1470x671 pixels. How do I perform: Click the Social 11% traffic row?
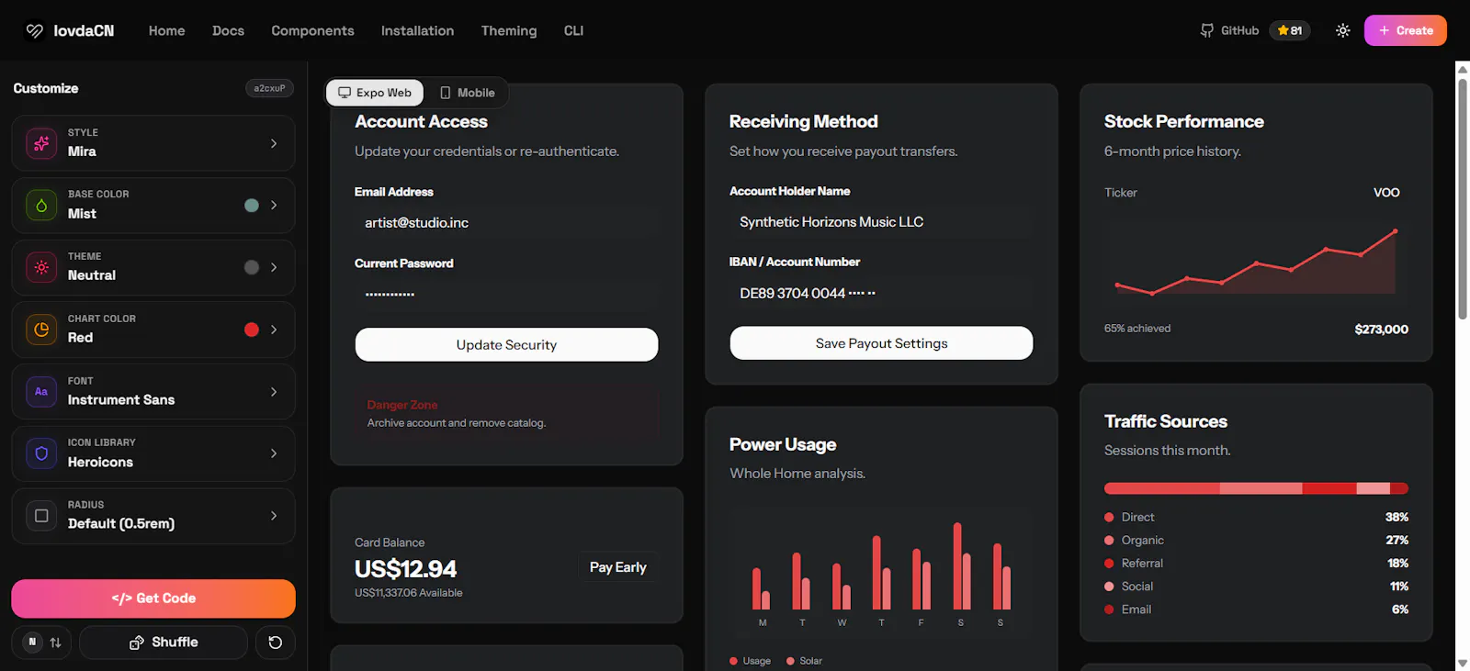pyautogui.click(x=1256, y=586)
